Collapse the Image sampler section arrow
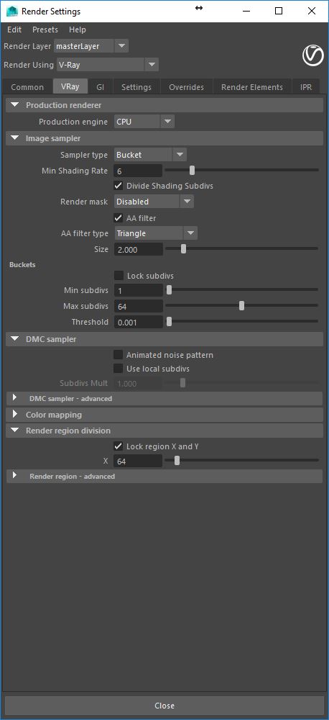 (x=15, y=138)
